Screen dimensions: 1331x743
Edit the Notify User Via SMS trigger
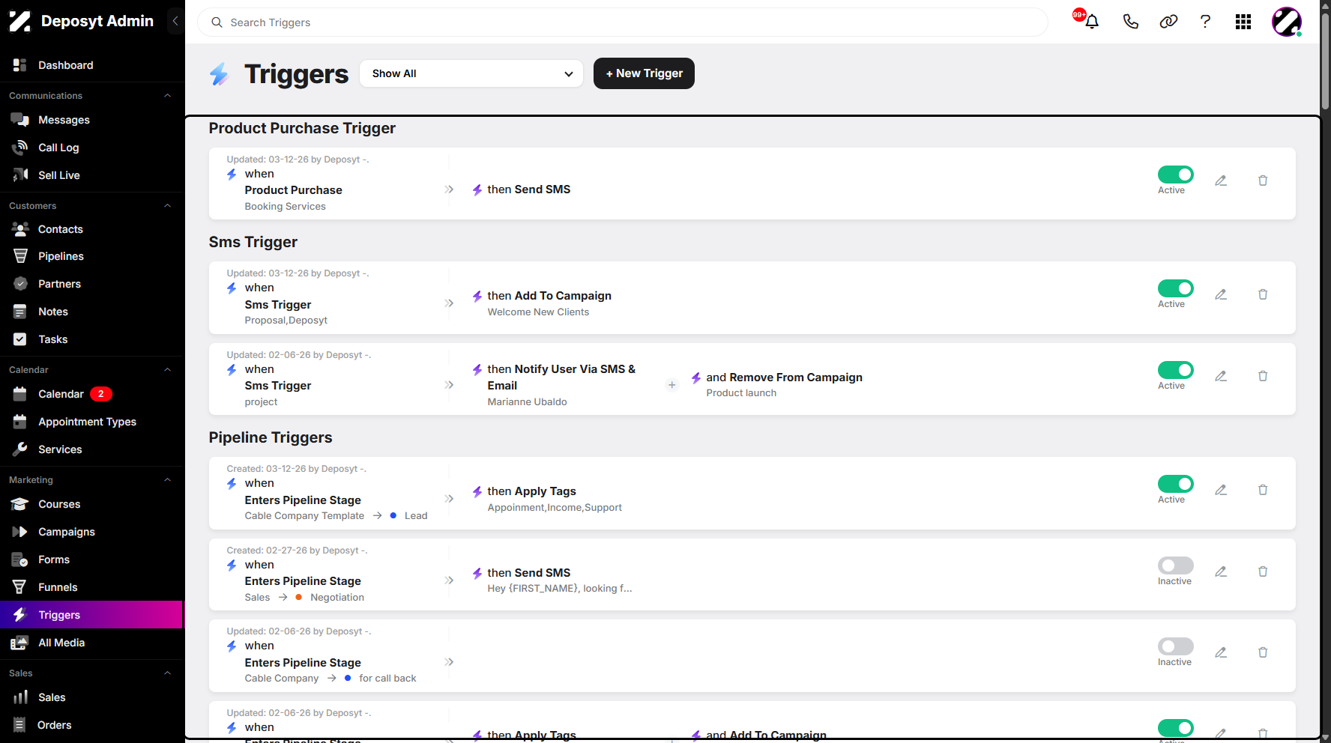pyautogui.click(x=1221, y=376)
